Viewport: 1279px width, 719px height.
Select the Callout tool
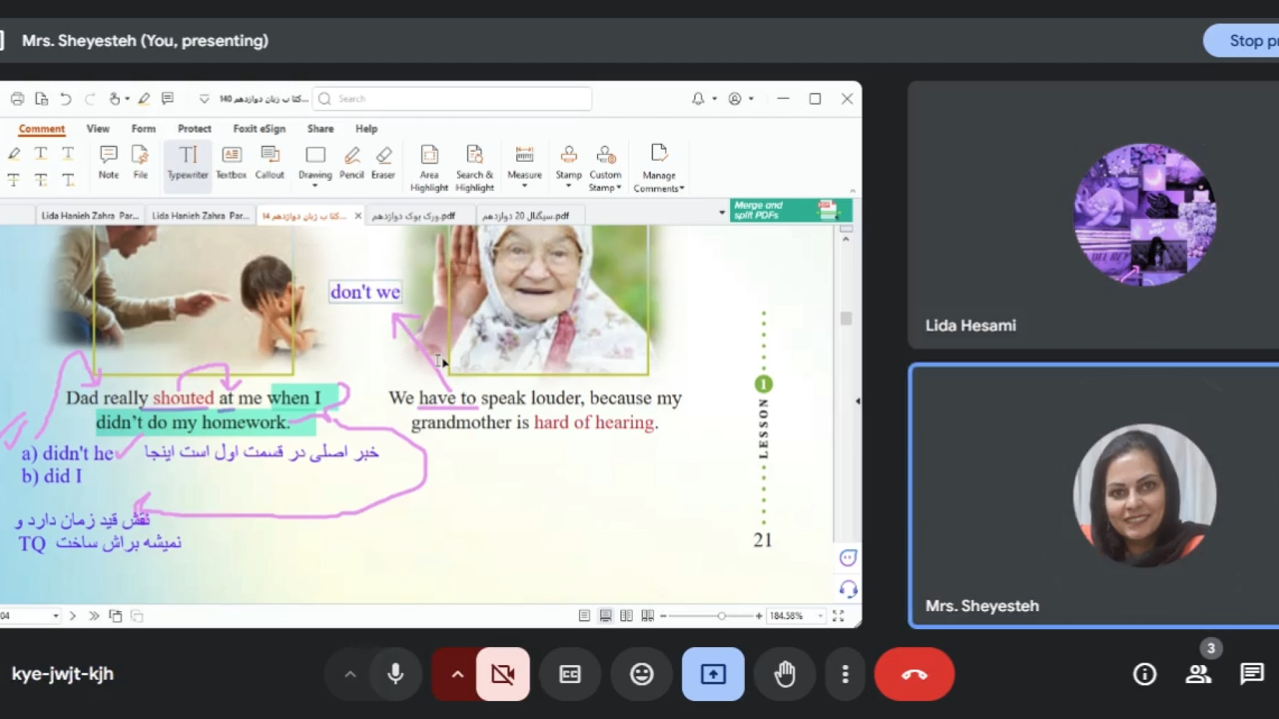269,162
